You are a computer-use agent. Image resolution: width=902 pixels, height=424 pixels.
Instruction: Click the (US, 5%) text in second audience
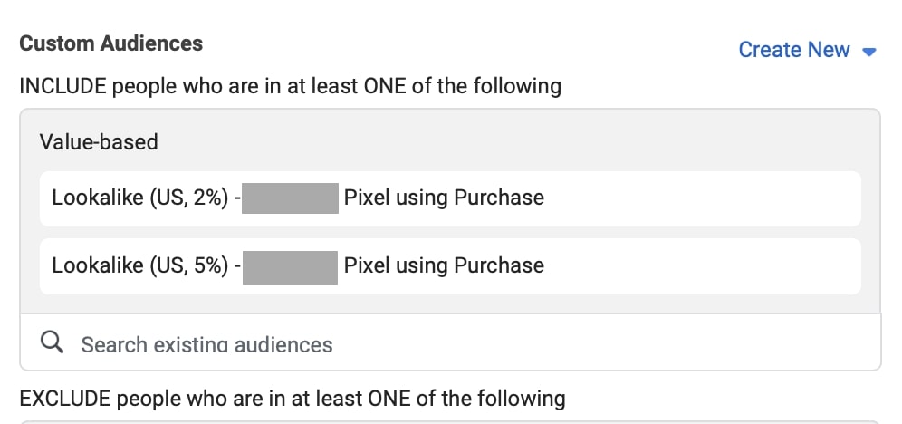click(x=189, y=265)
